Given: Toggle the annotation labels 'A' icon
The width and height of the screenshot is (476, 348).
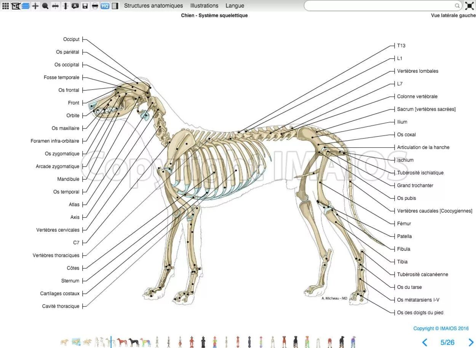Looking at the screenshot, I should tap(75, 6).
